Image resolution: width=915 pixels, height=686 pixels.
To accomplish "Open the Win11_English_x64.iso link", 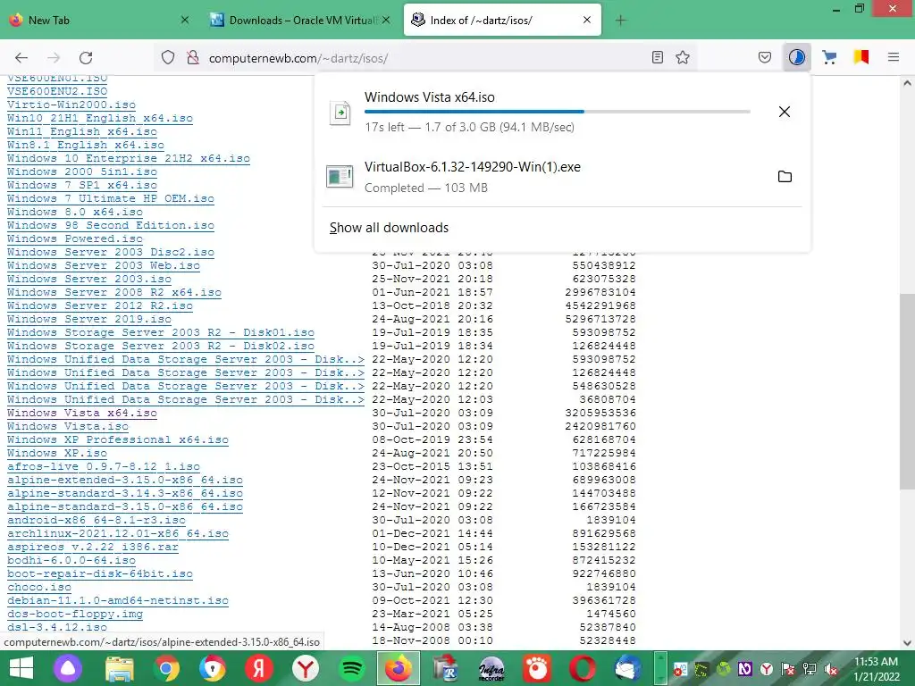I will pyautogui.click(x=81, y=131).
